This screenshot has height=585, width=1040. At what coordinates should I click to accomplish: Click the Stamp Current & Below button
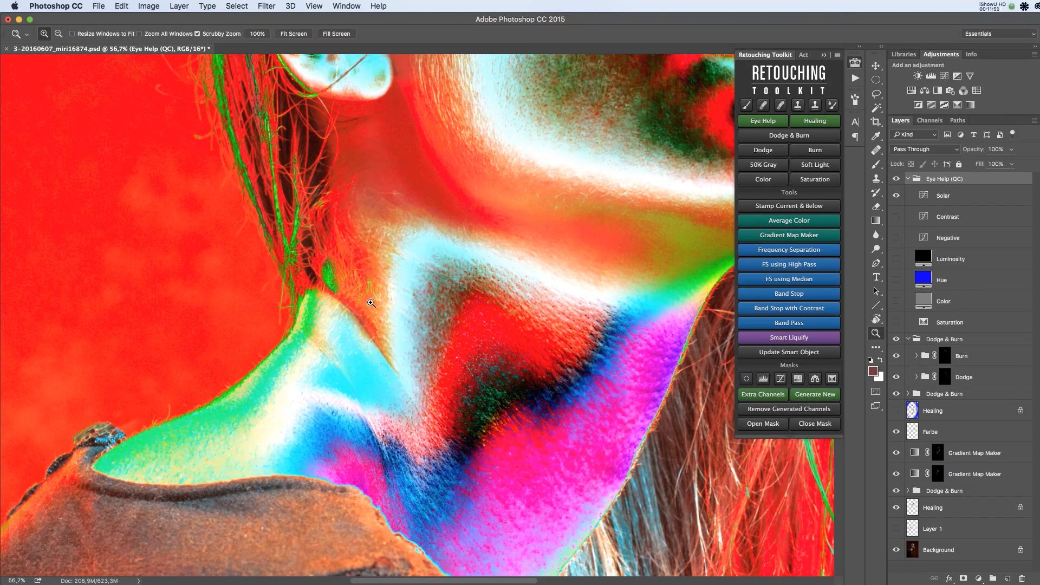789,206
